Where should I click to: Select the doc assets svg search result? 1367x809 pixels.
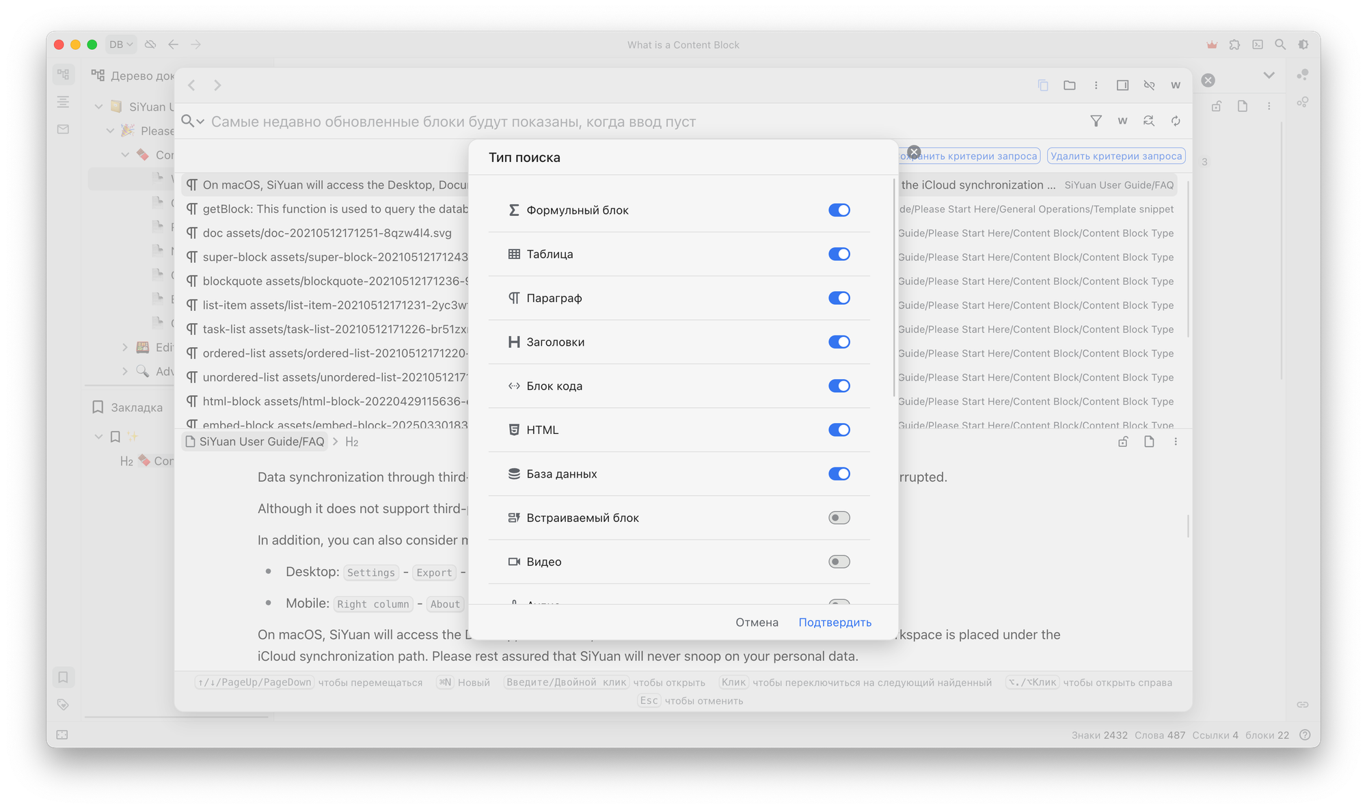tap(327, 233)
